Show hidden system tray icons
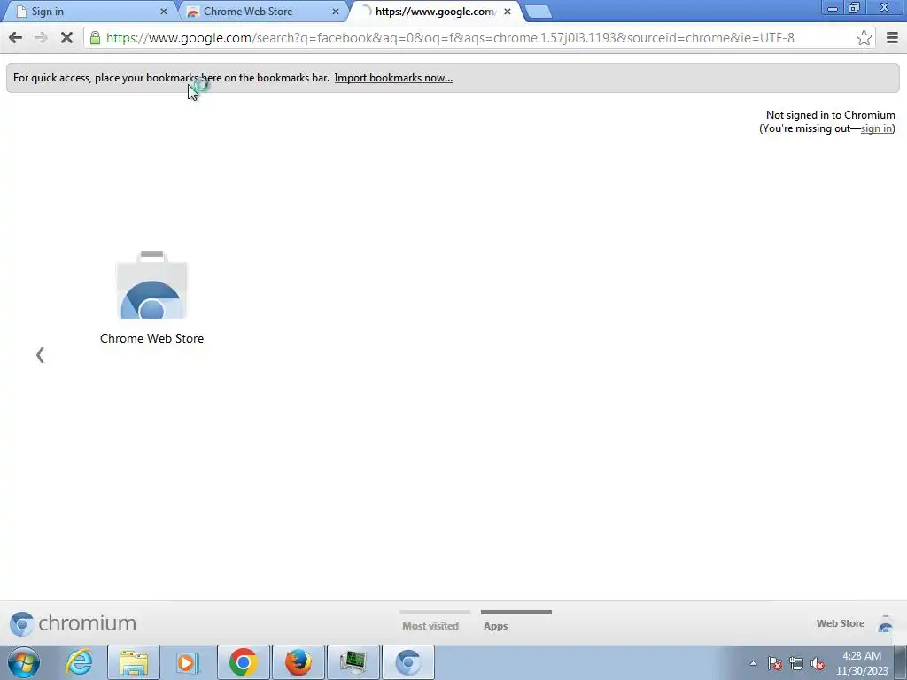Image resolution: width=907 pixels, height=680 pixels. (753, 663)
